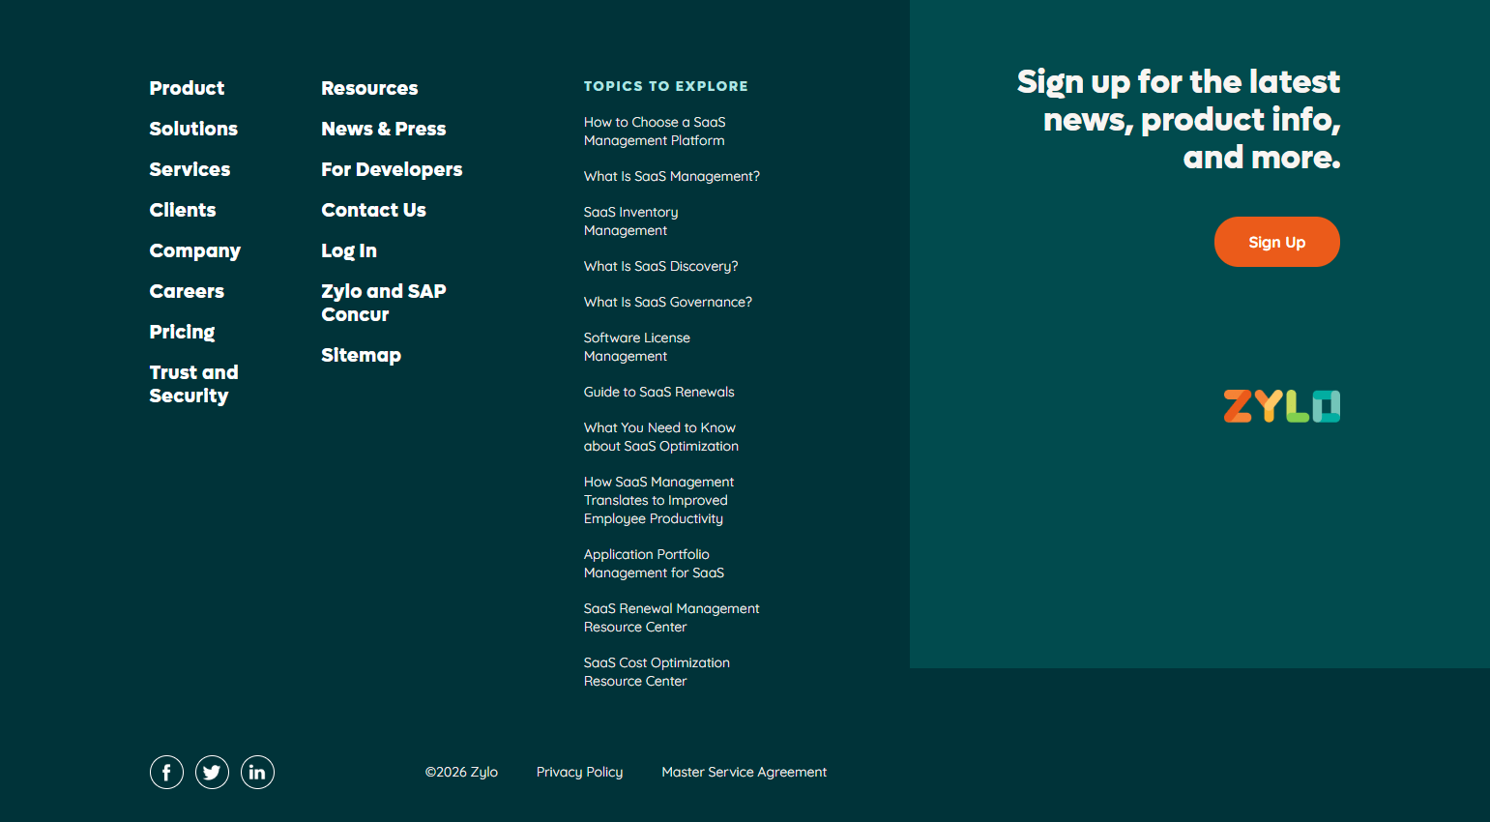
Task: Click Guide to SaaS Renewals
Action: tap(658, 392)
